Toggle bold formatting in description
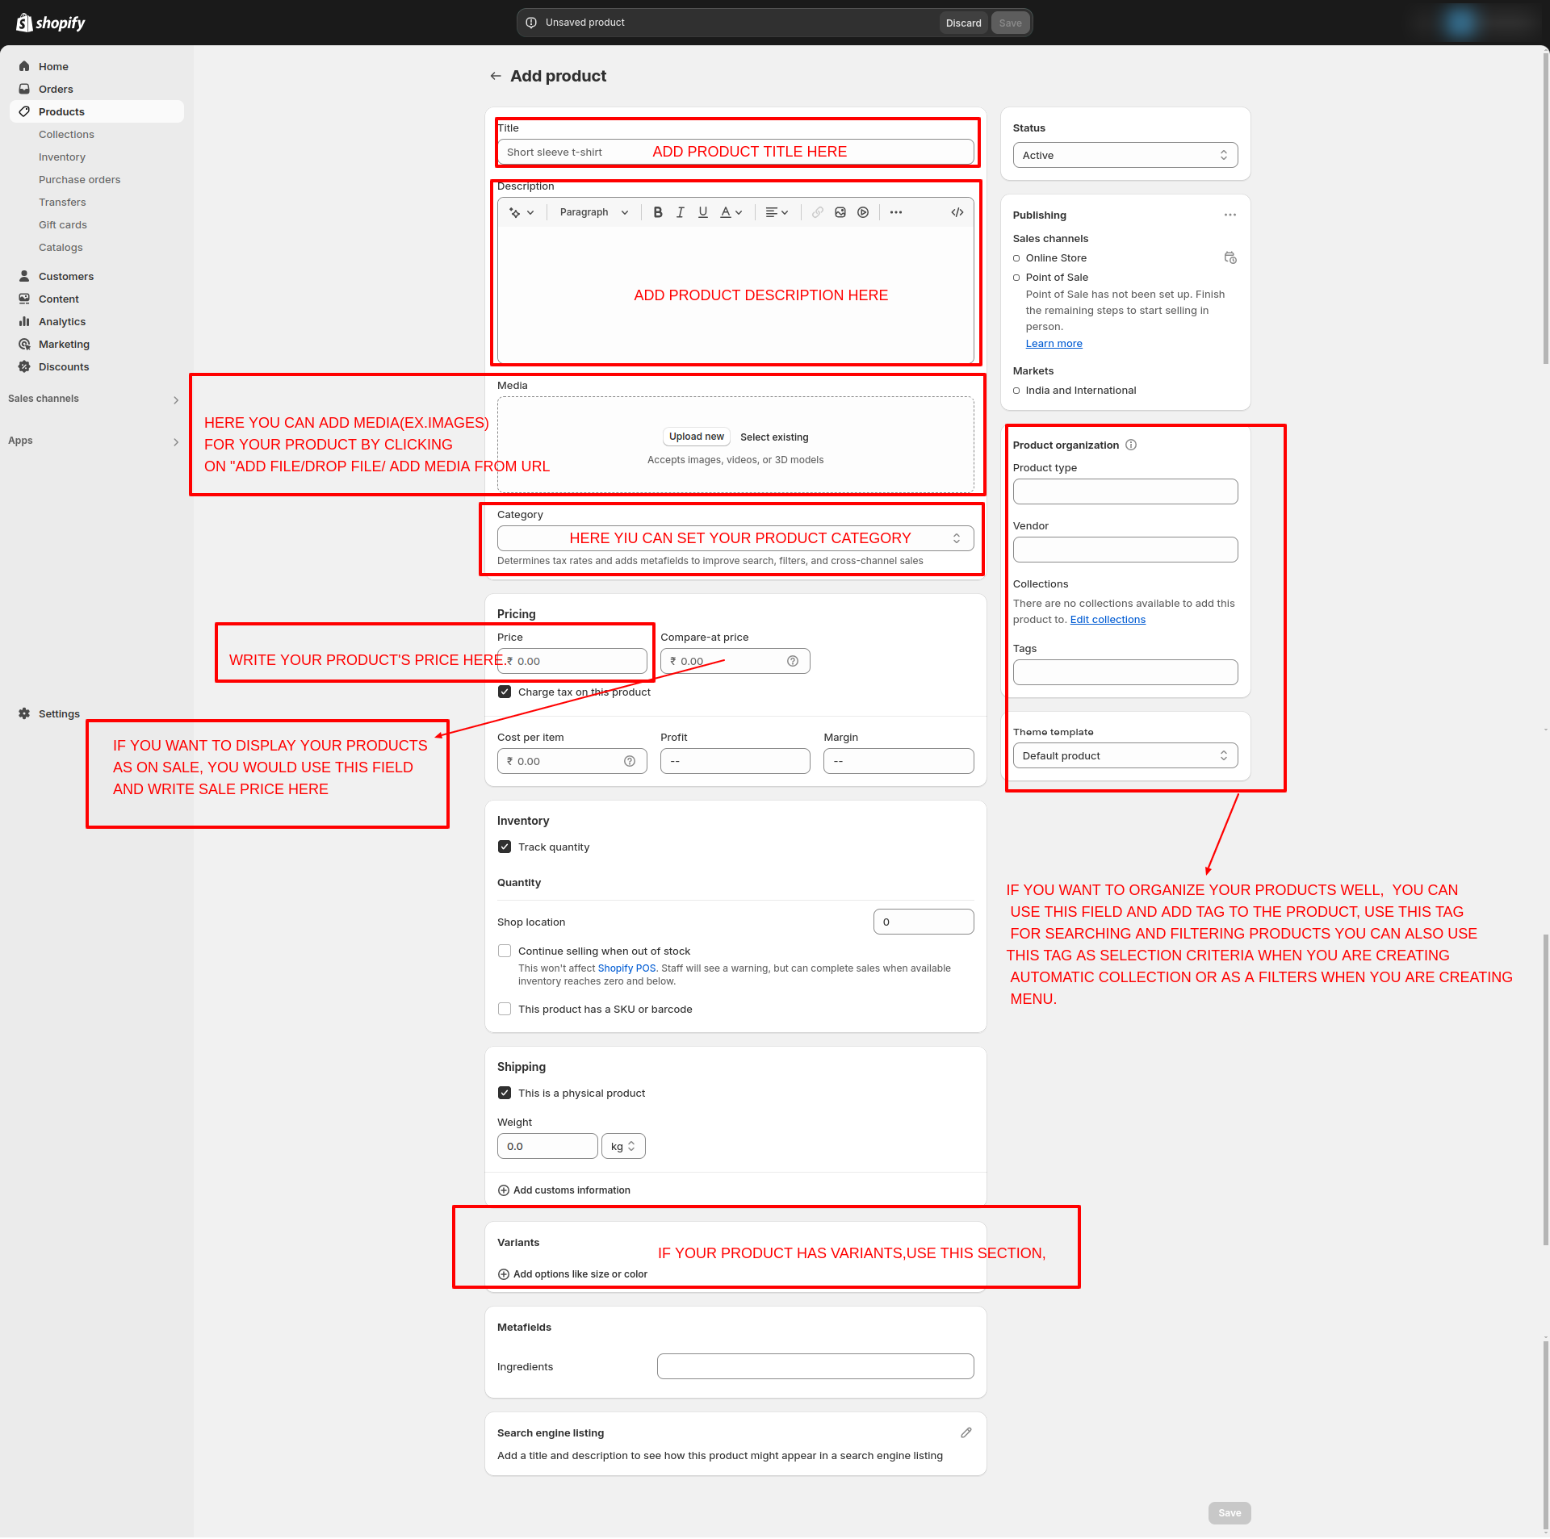 pos(658,212)
